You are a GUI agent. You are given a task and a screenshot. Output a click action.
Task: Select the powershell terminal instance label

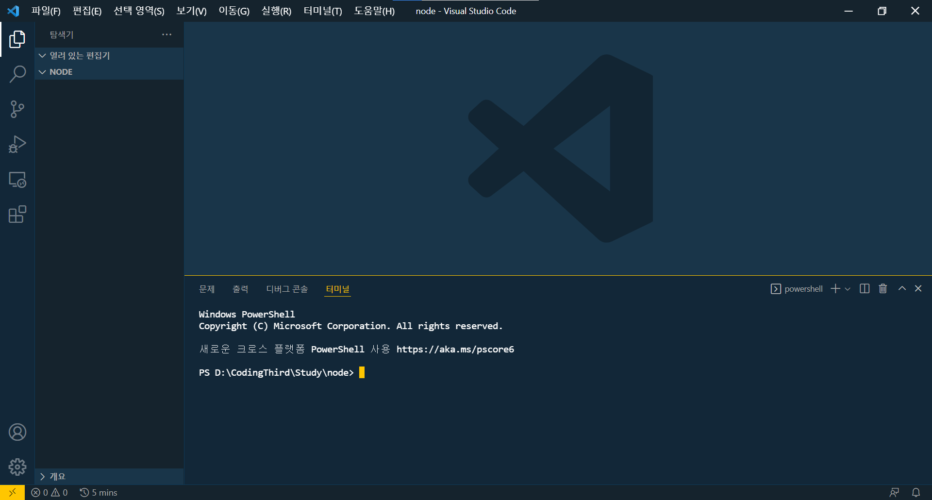tap(797, 289)
